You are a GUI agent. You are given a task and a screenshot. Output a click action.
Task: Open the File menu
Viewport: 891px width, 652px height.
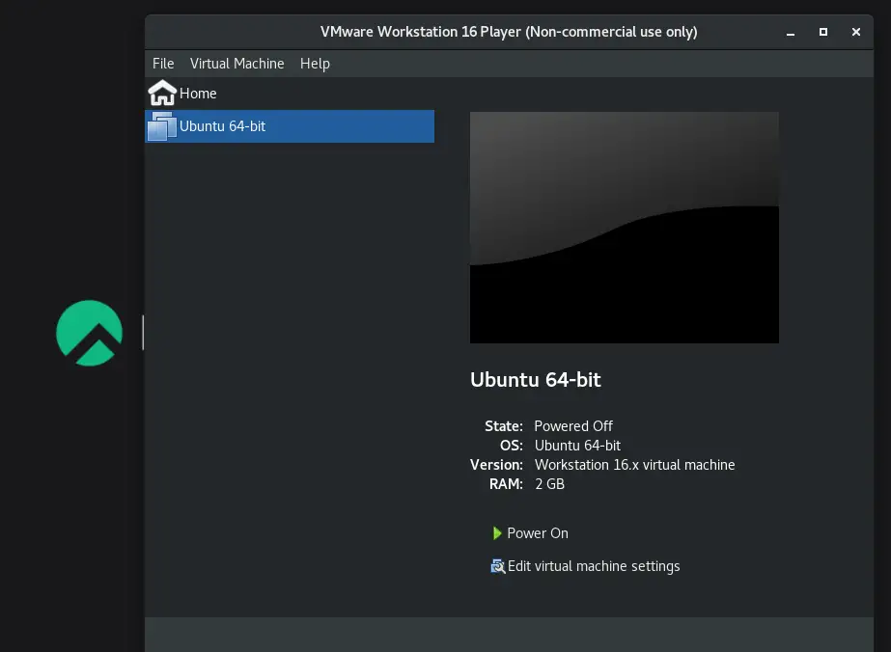162,64
